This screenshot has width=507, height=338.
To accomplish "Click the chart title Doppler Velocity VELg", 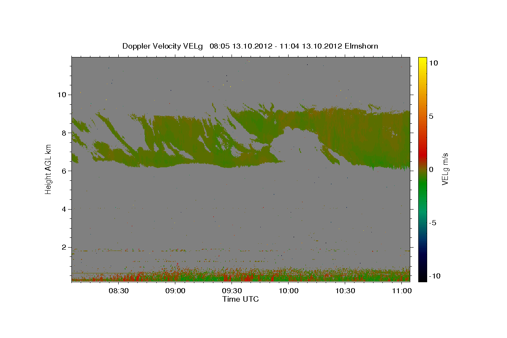I will [x=250, y=46].
